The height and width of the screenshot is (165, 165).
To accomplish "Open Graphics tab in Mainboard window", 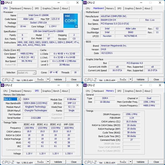I will click(x=129, y=9).
